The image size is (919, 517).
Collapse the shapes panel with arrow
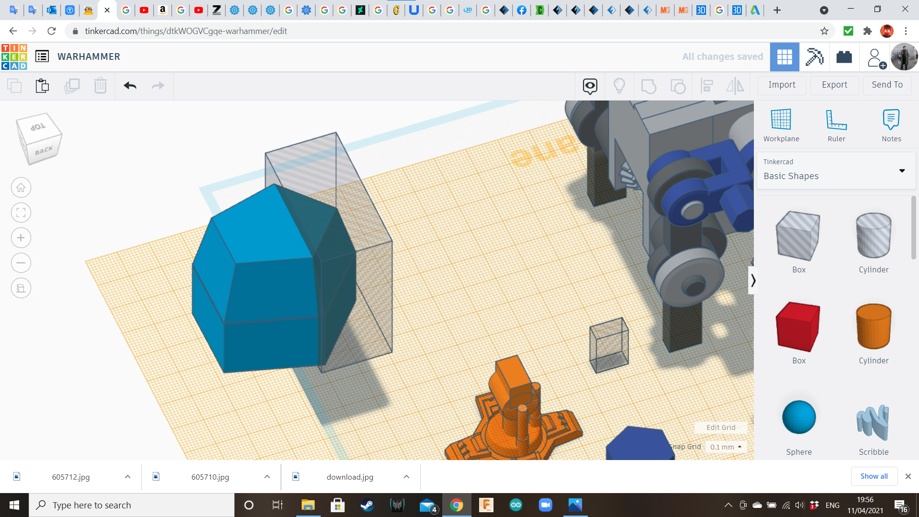[x=753, y=280]
